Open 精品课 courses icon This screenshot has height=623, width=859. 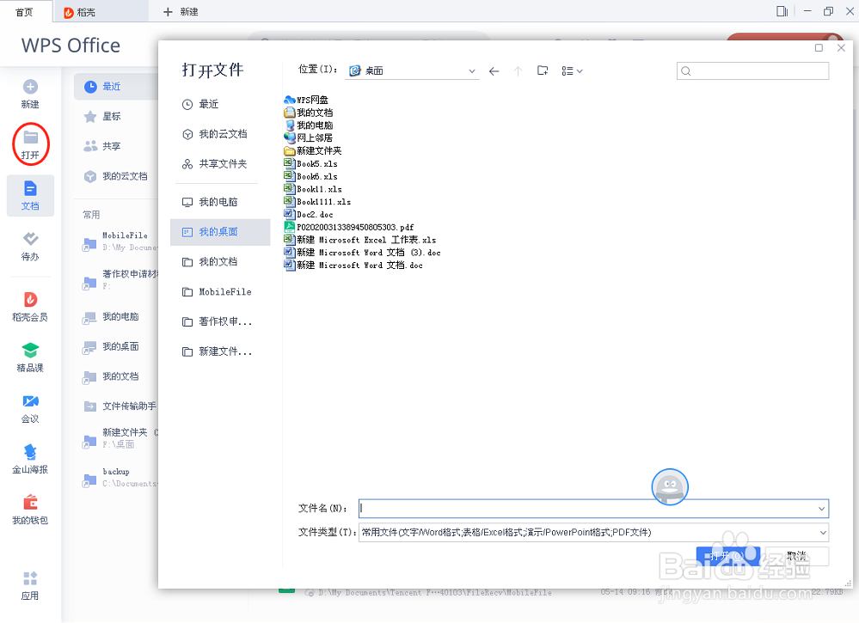30,349
